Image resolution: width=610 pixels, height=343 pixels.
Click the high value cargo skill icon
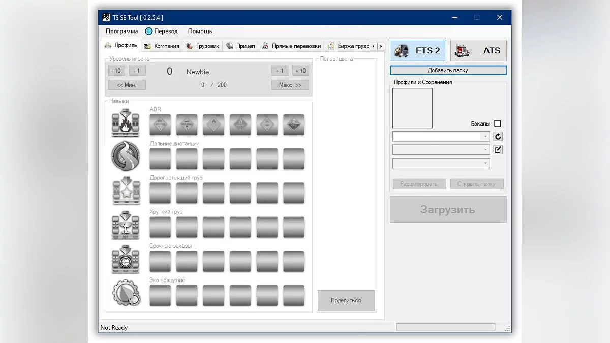pyautogui.click(x=126, y=191)
